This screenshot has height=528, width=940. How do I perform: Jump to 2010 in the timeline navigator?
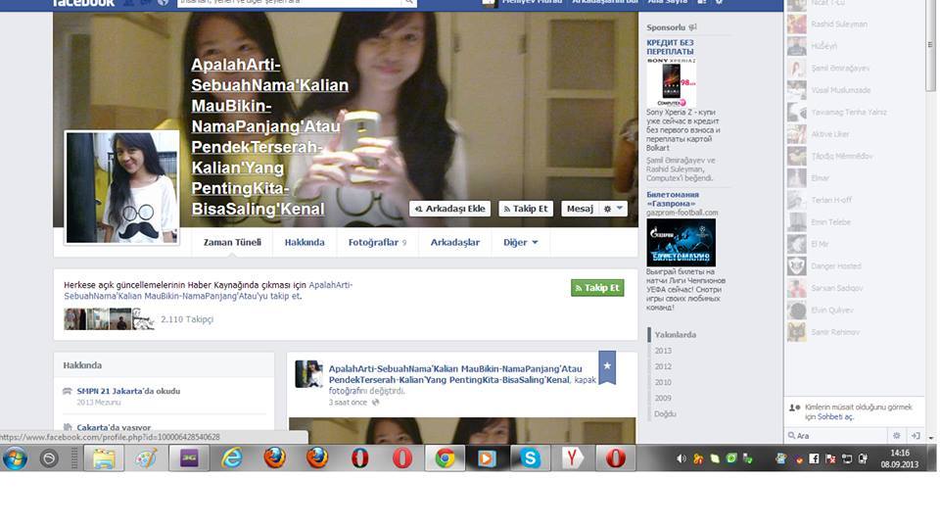pyautogui.click(x=663, y=382)
